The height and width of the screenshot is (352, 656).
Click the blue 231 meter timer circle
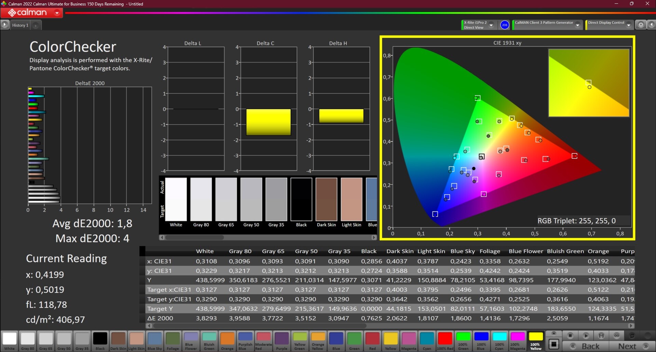pyautogui.click(x=505, y=25)
